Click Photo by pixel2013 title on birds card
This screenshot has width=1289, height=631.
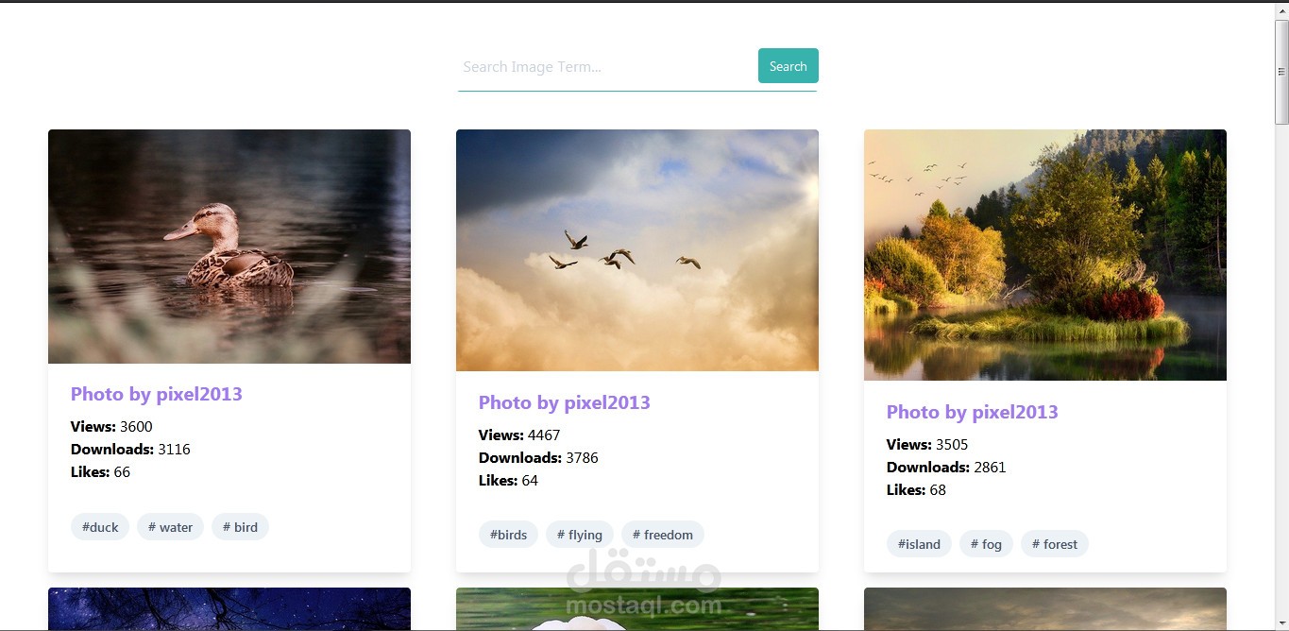pos(565,402)
